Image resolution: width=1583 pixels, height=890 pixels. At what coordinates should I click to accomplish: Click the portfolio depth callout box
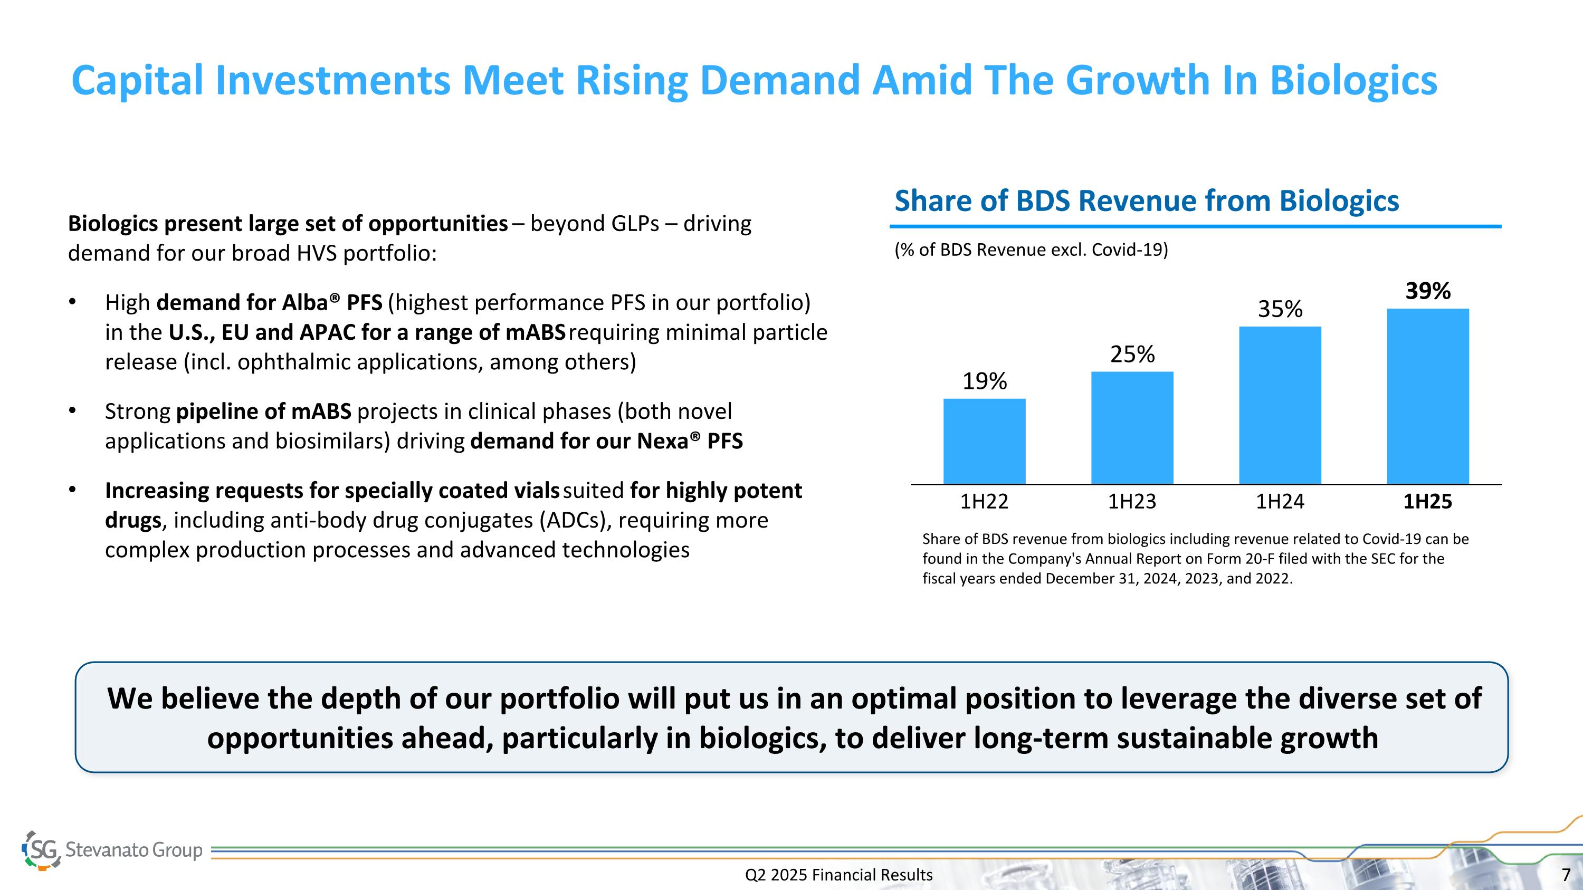(x=791, y=717)
